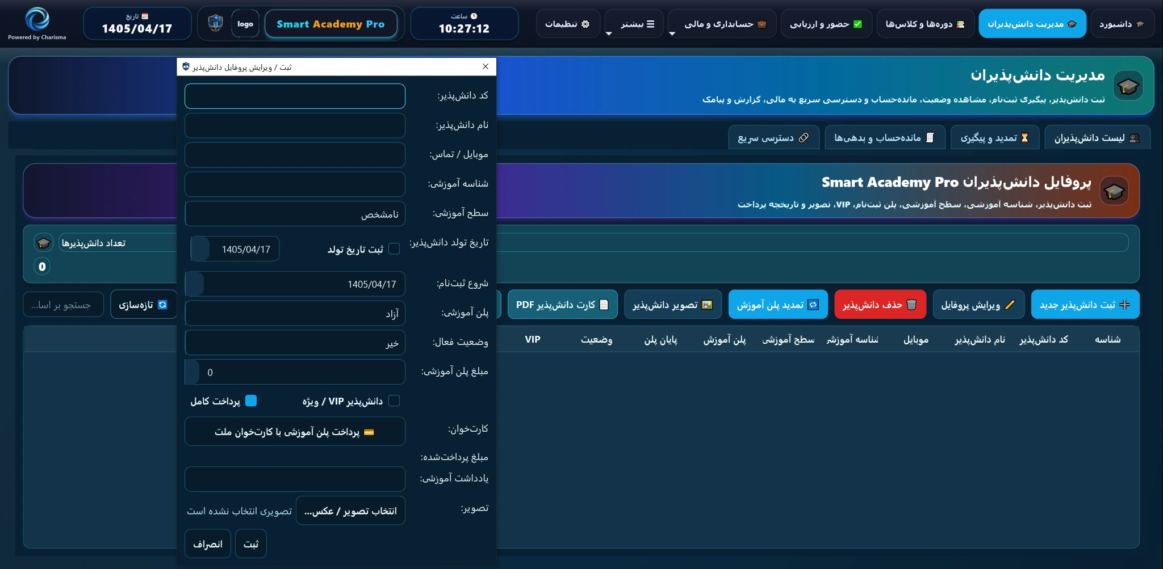The height and width of the screenshot is (569, 1163).
Task: Toggle the پرداخت کامل checkbox
Action: pyautogui.click(x=251, y=401)
